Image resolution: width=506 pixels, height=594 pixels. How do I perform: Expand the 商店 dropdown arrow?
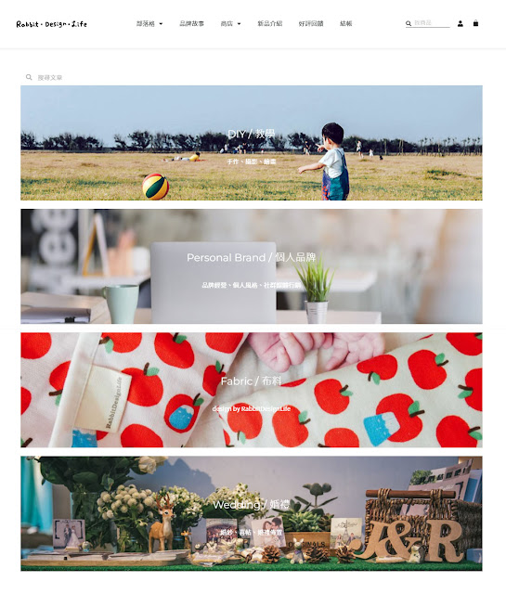(x=240, y=24)
